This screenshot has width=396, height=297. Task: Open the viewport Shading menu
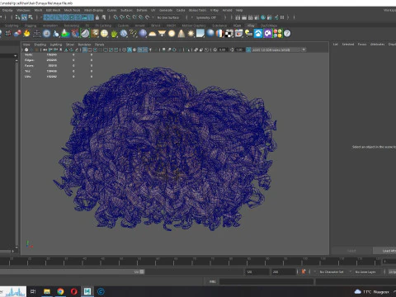40,45
